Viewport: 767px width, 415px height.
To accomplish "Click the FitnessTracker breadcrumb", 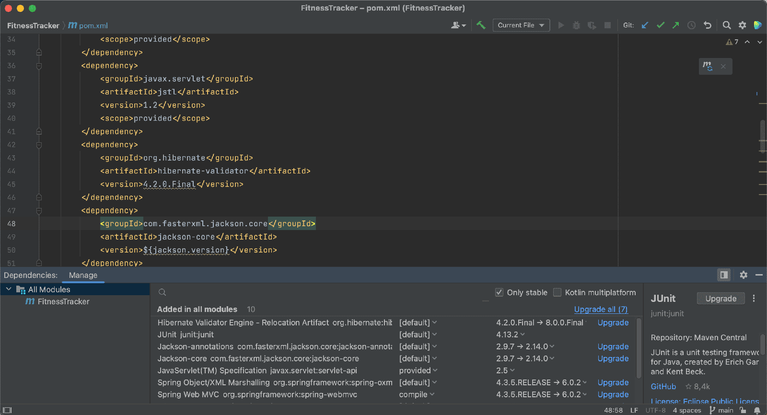I will [33, 25].
